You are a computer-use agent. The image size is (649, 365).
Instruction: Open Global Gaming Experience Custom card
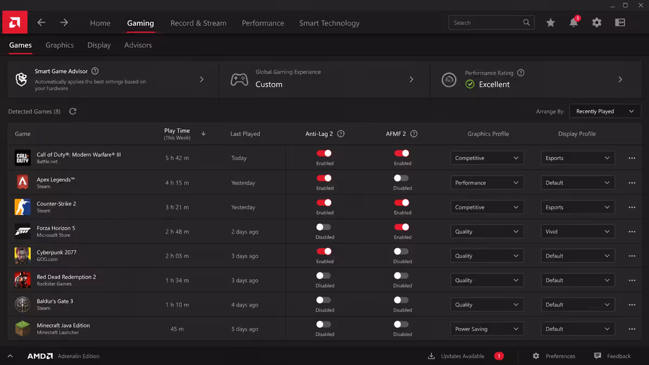coord(325,79)
